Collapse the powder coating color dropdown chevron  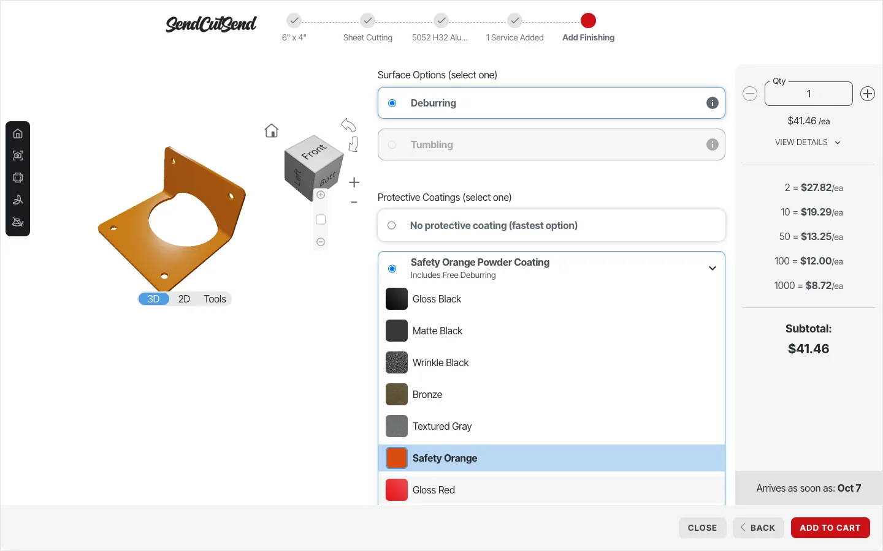(x=713, y=268)
